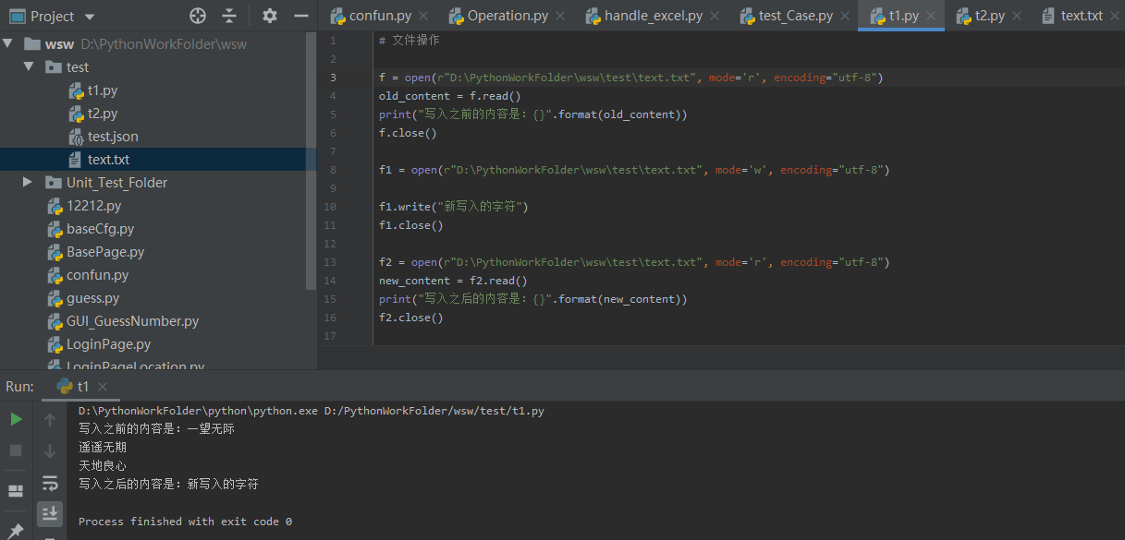Click the Unit_Test_Folder folder icon
Viewport: 1125px width, 540px height.
pyautogui.click(x=54, y=183)
